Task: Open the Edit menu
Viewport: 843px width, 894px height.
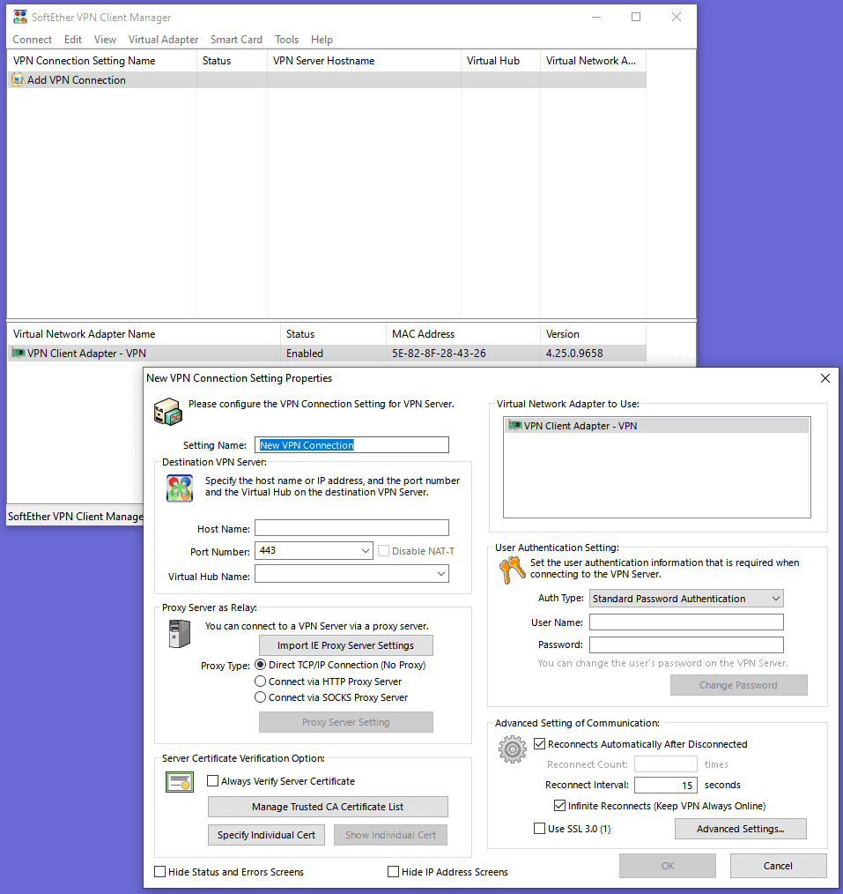Action: click(x=73, y=40)
